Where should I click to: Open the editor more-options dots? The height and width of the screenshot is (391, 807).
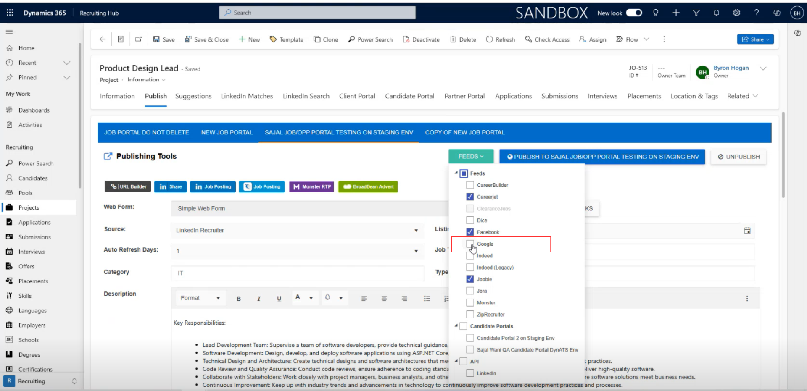(x=747, y=299)
